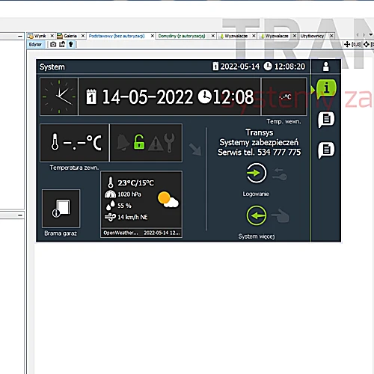The height and width of the screenshot is (374, 374).
Task: Click the System więcej green arrow icon
Action: [257, 215]
